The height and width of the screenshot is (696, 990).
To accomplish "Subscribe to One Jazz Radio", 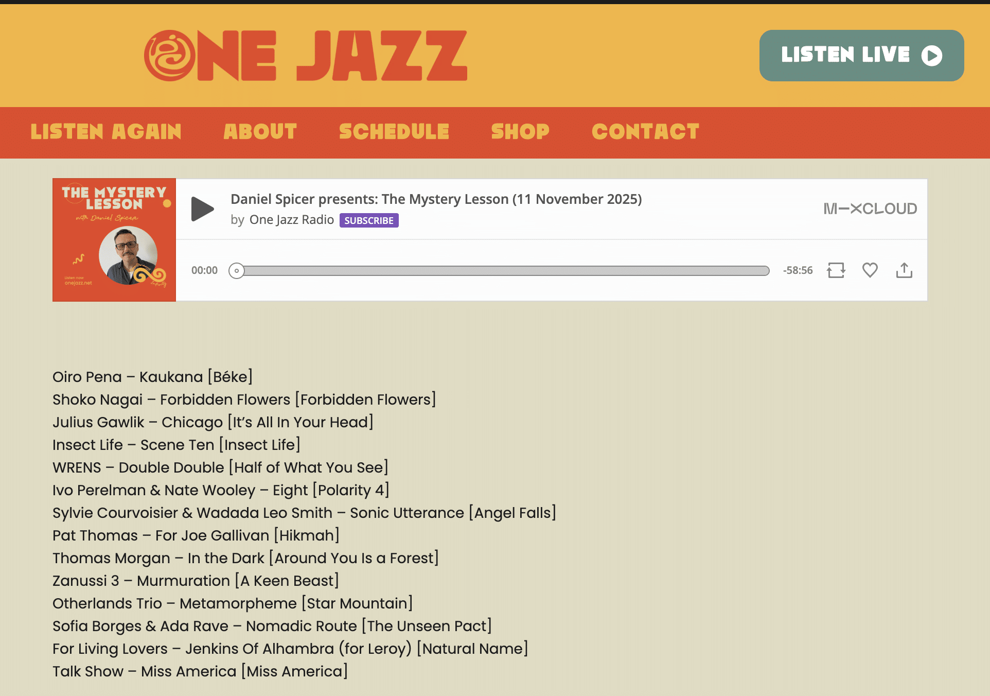I will pyautogui.click(x=369, y=220).
